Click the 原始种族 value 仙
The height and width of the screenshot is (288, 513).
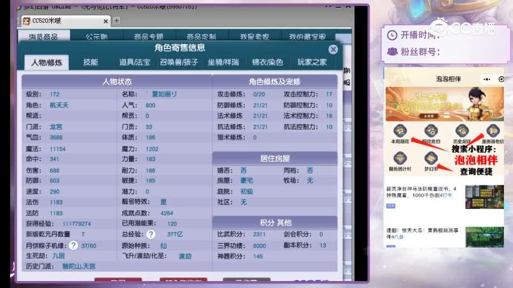[164, 245]
